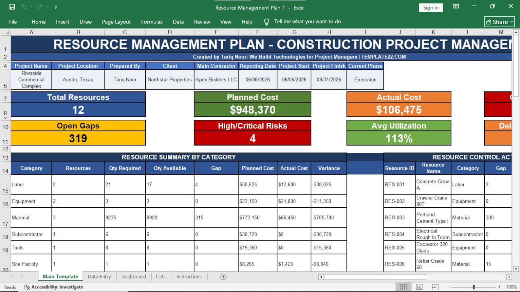Click the Save icon in the title bar
520x292 pixels.
12,7
